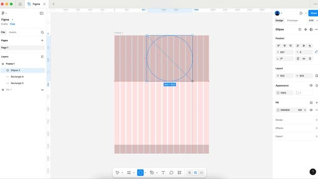Screen dimensions: 318x179
Task: Click the create component icon
Action: [x=306, y=29]
